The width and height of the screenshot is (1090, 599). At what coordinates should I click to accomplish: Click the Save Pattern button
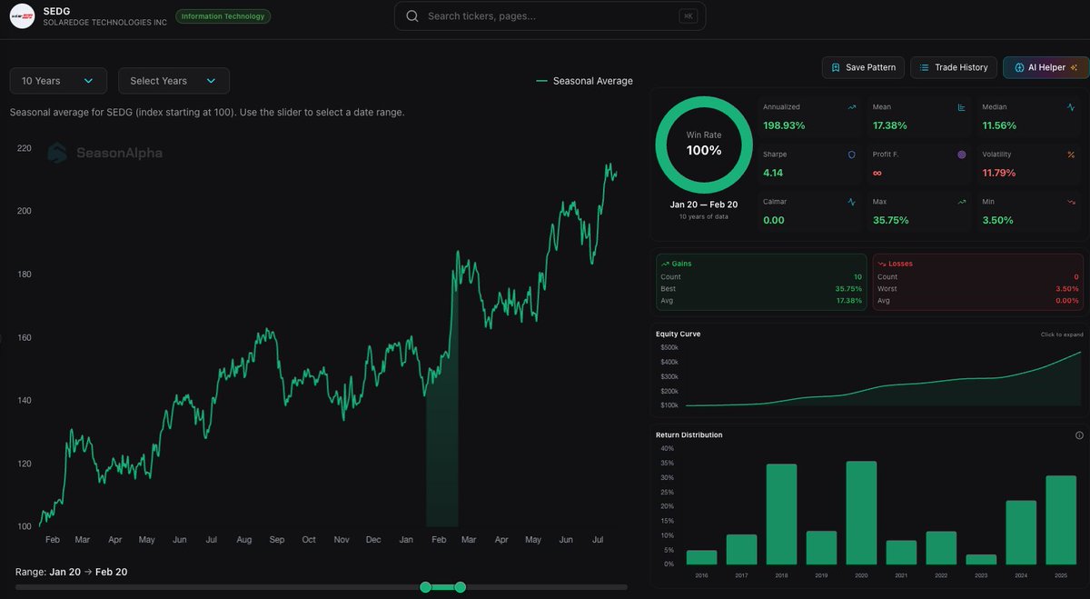click(x=863, y=67)
